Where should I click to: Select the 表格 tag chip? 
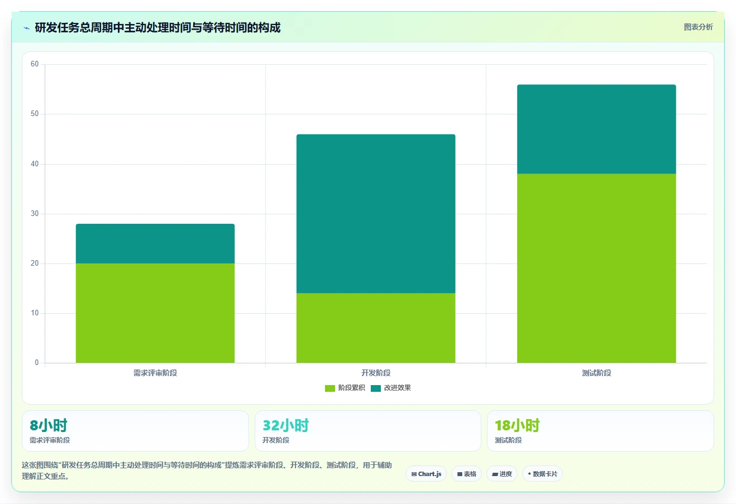pyautogui.click(x=466, y=474)
